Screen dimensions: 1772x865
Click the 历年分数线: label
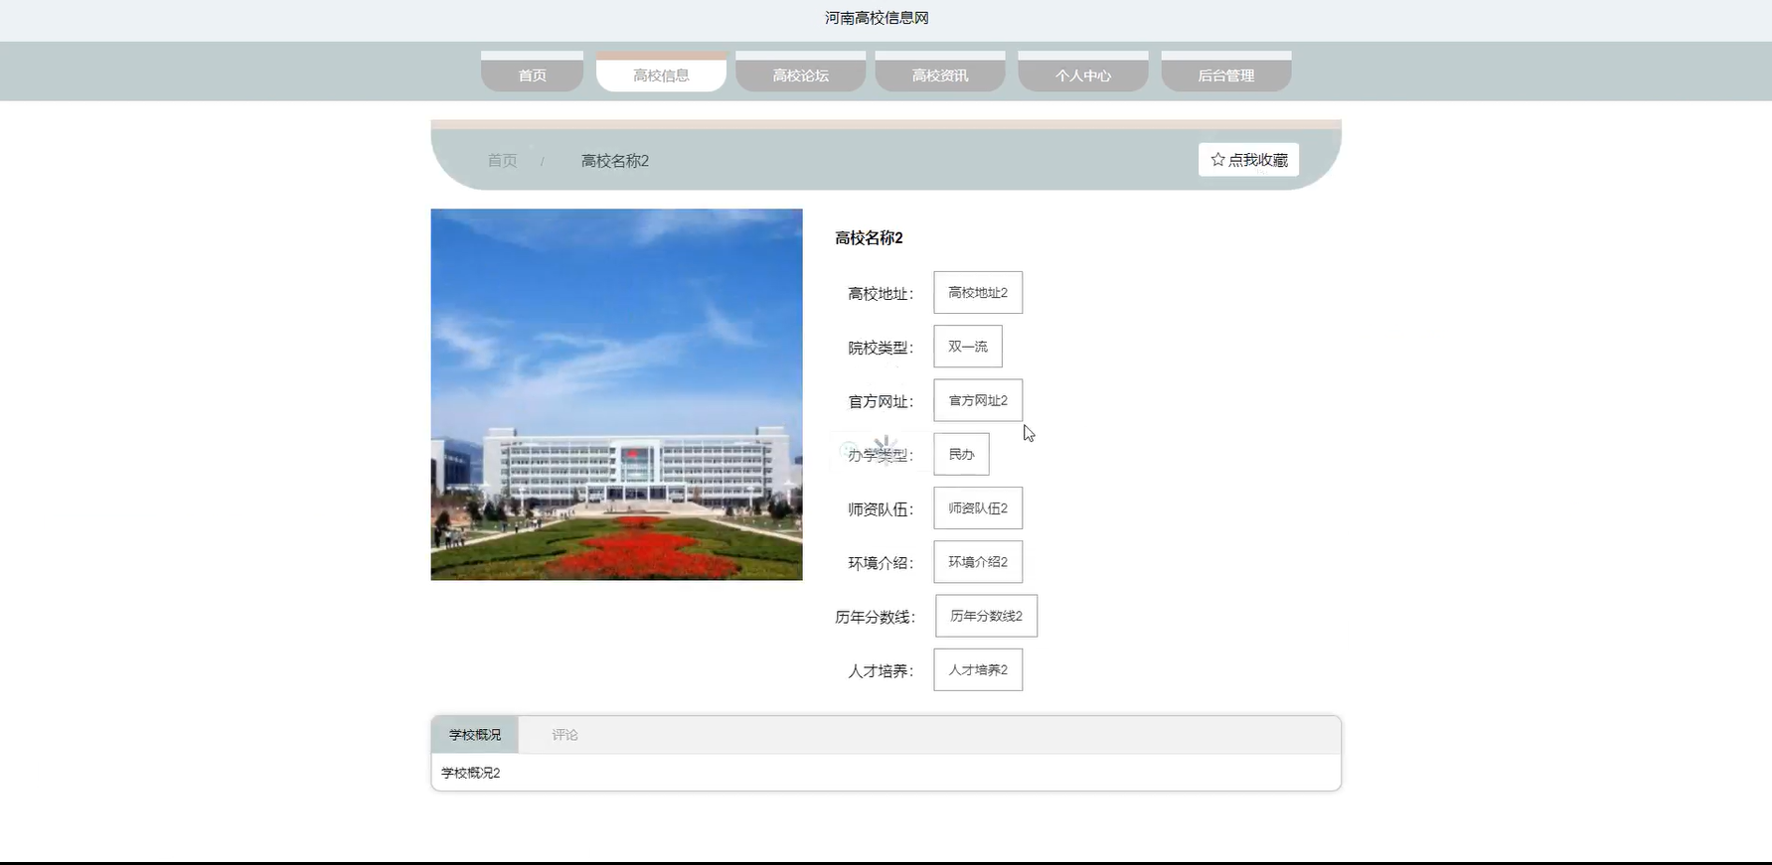(x=875, y=617)
